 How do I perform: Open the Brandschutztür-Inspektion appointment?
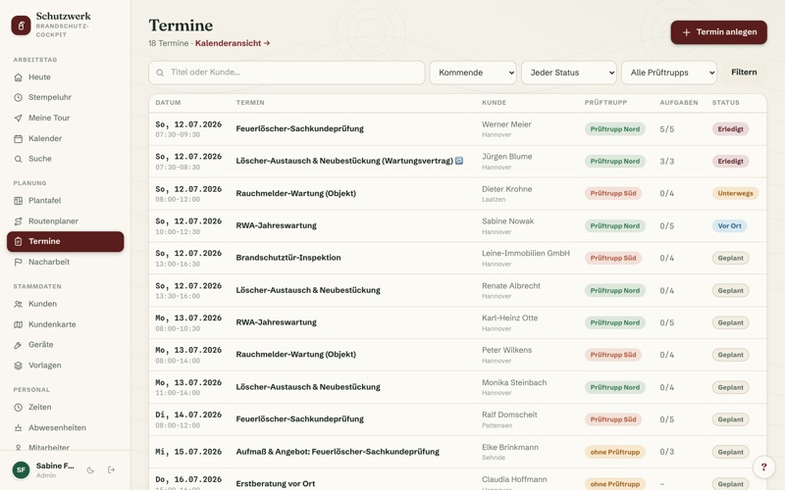(x=288, y=258)
